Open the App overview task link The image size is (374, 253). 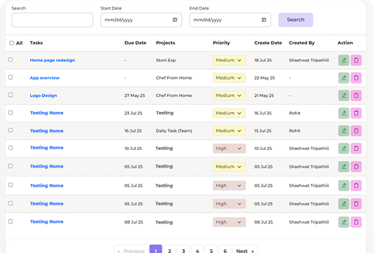[44, 78]
